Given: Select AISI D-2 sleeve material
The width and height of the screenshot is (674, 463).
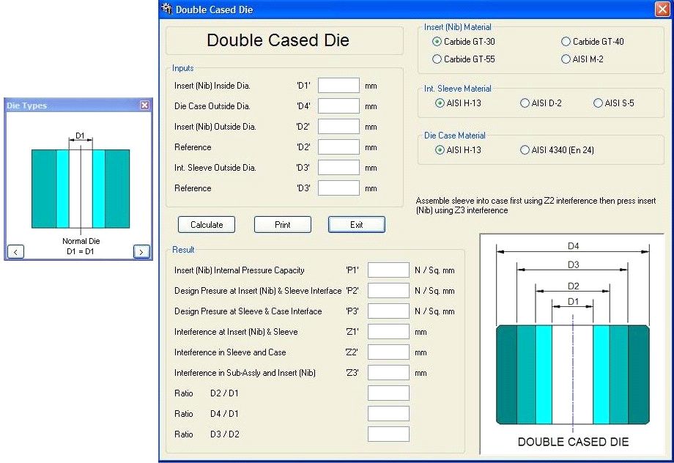Looking at the screenshot, I should pos(525,103).
